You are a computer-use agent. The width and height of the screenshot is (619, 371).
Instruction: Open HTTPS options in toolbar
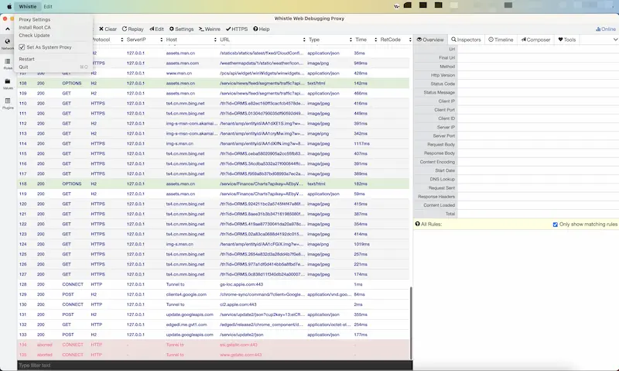tap(237, 29)
